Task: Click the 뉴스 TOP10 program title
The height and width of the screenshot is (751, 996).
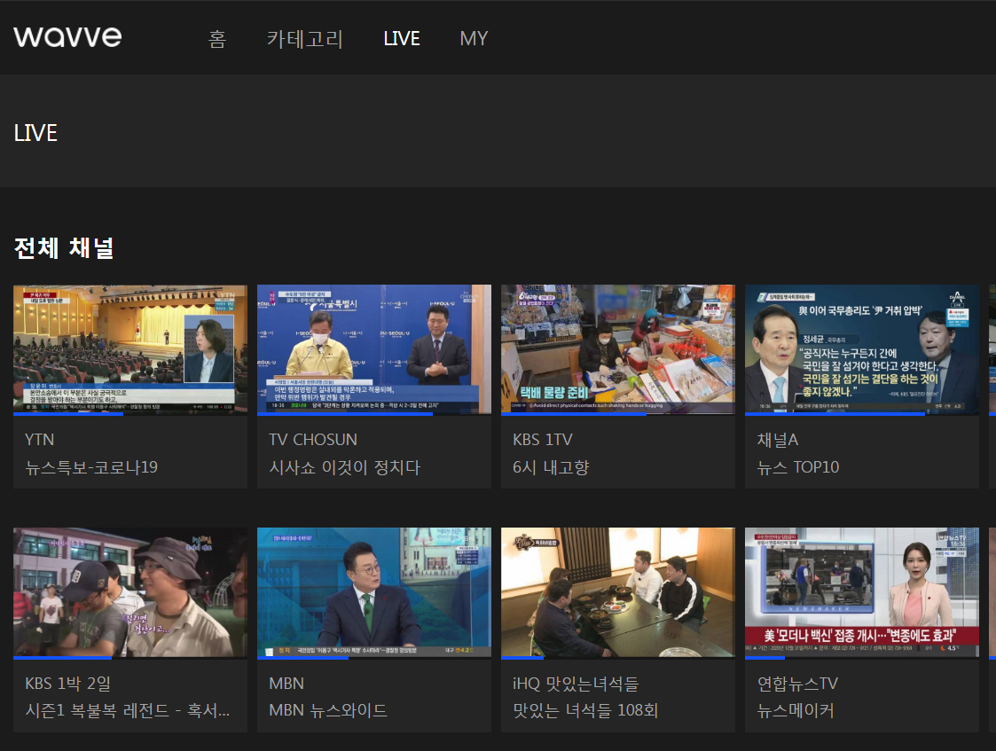Action: tap(798, 467)
